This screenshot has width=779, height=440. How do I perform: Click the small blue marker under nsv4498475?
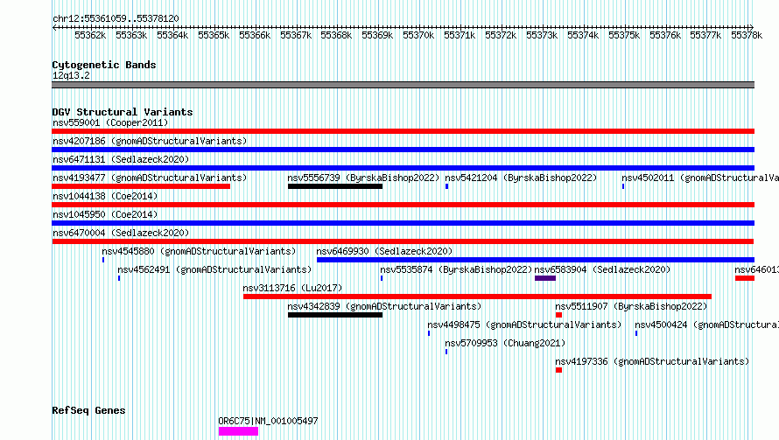(429, 333)
